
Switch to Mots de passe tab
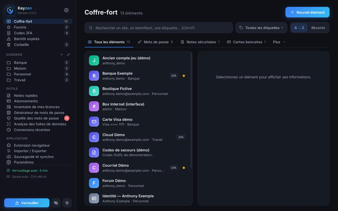155,42
